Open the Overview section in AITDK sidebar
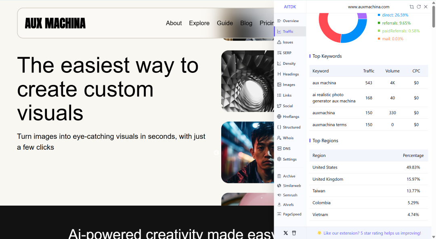436x239 pixels. [290, 21]
